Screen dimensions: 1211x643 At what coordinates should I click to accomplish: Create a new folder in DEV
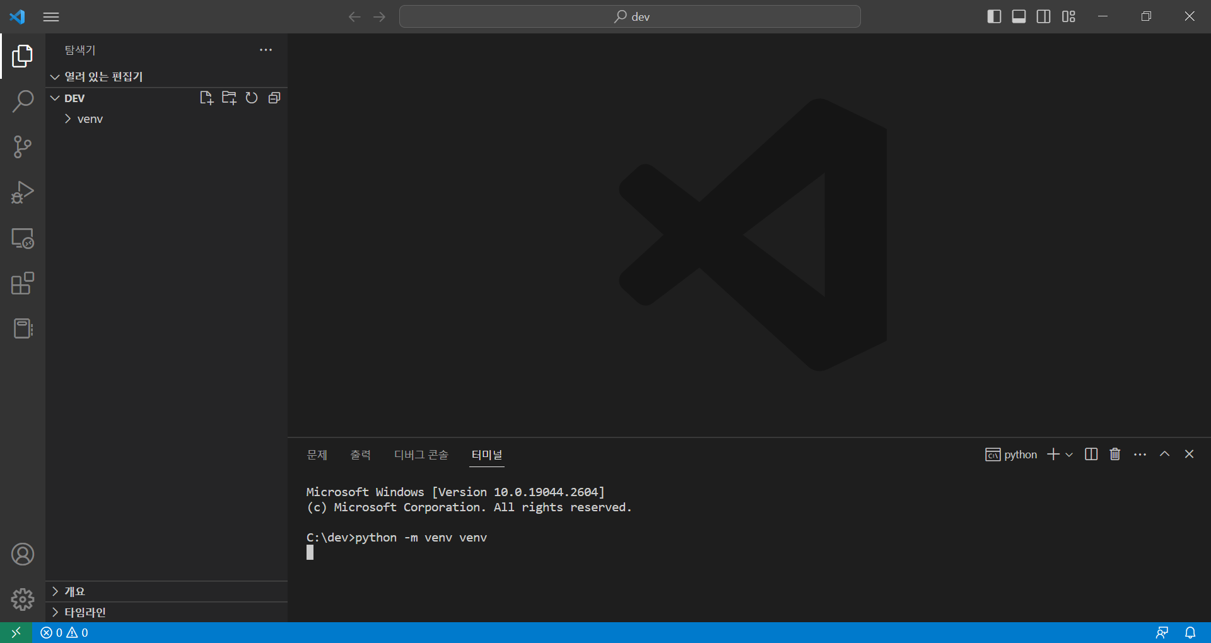[x=229, y=98]
